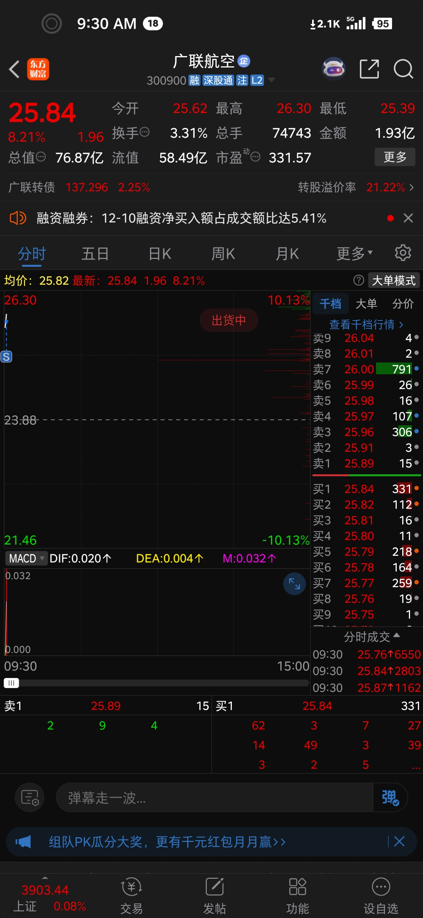The image size is (423, 918).
Task: Open the danmaku settings list icon
Action: tap(30, 798)
